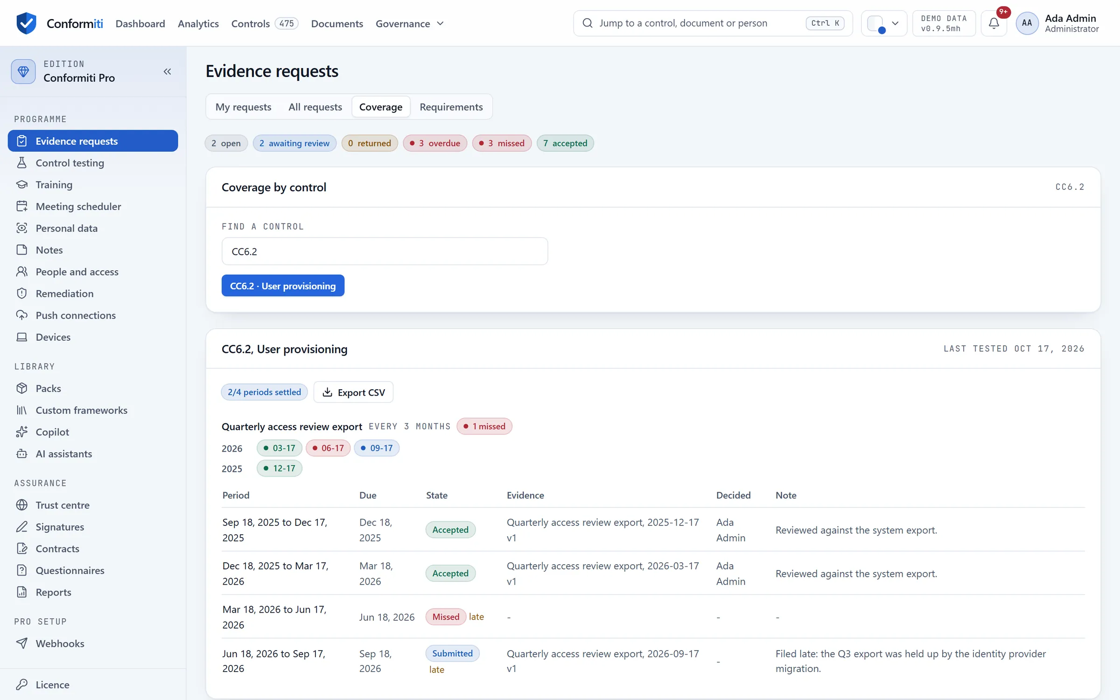1120x700 pixels.
Task: Open Licence page
Action: 93,685
